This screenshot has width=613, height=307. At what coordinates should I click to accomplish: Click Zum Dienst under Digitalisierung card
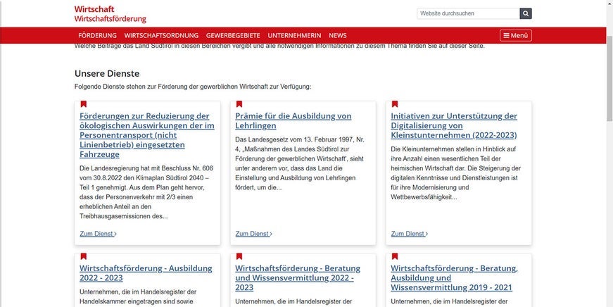(409, 234)
